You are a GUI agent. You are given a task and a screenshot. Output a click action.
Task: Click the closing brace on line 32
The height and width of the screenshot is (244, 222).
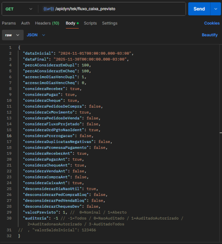coord(19,236)
